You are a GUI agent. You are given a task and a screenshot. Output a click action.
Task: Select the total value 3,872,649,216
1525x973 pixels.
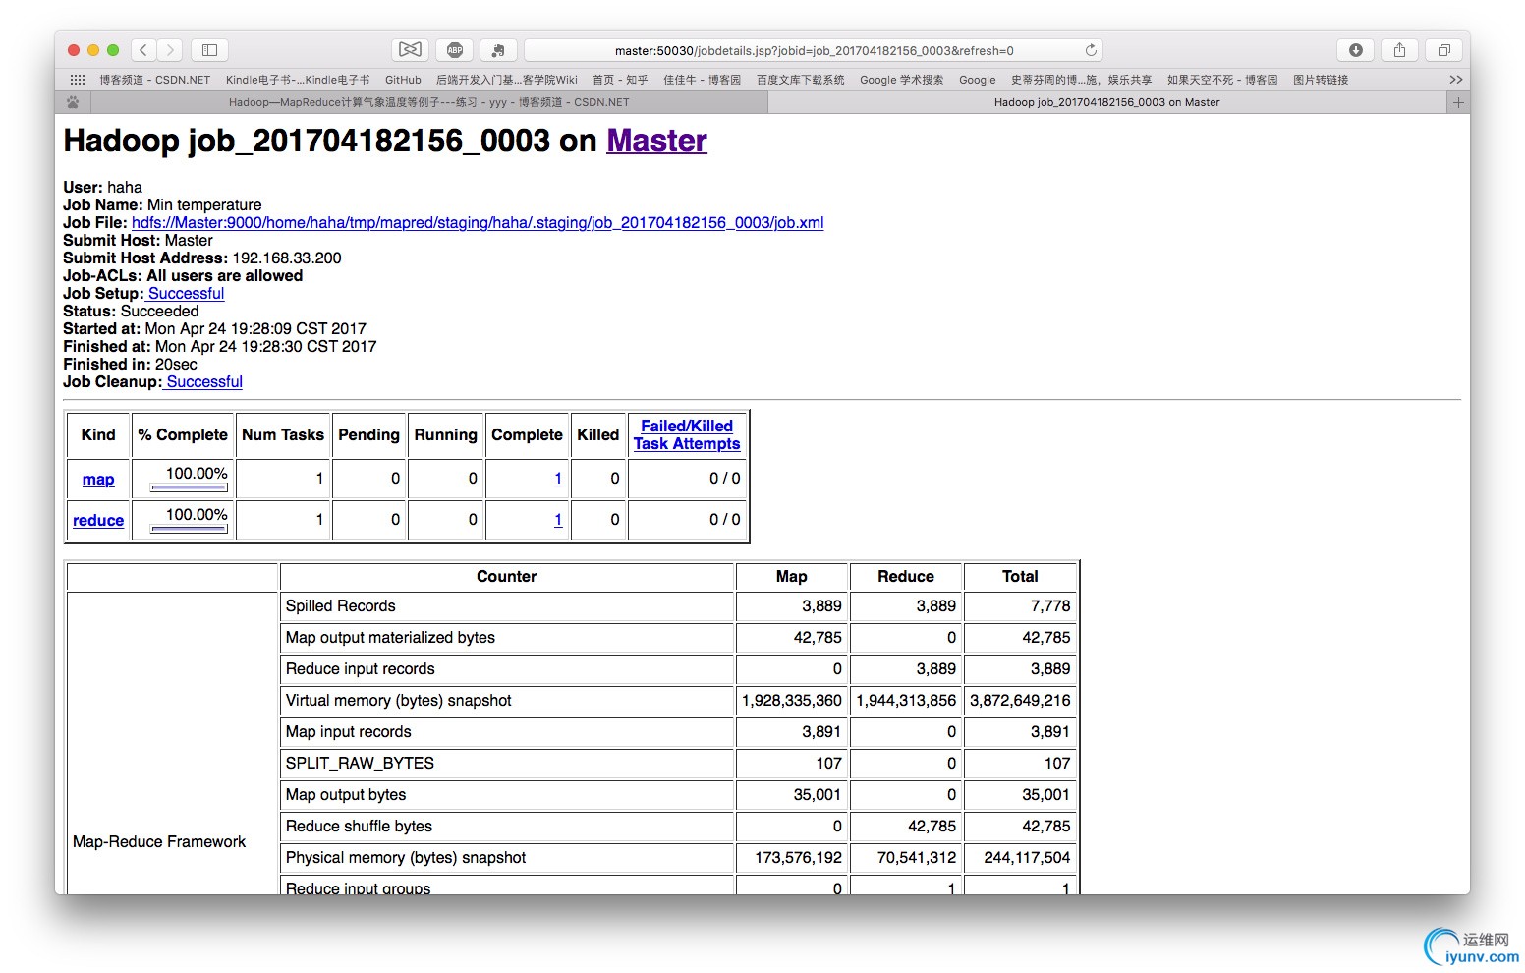1020,701
